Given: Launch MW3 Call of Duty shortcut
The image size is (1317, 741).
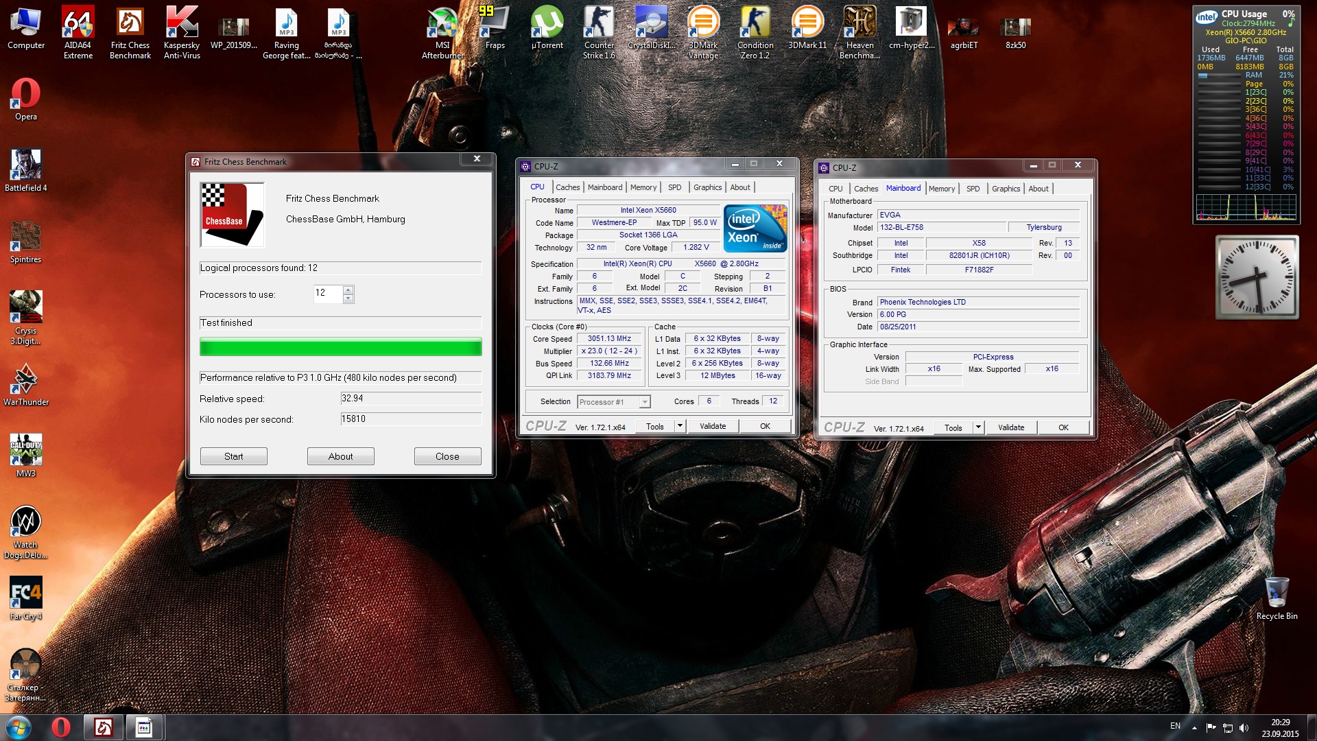Looking at the screenshot, I should tap(26, 456).
